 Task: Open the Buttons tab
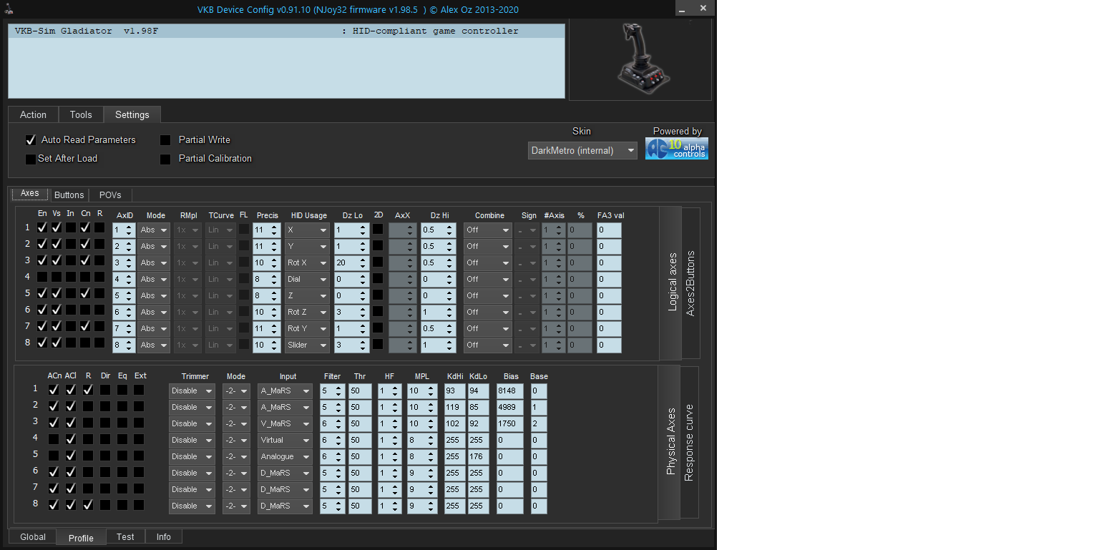69,195
